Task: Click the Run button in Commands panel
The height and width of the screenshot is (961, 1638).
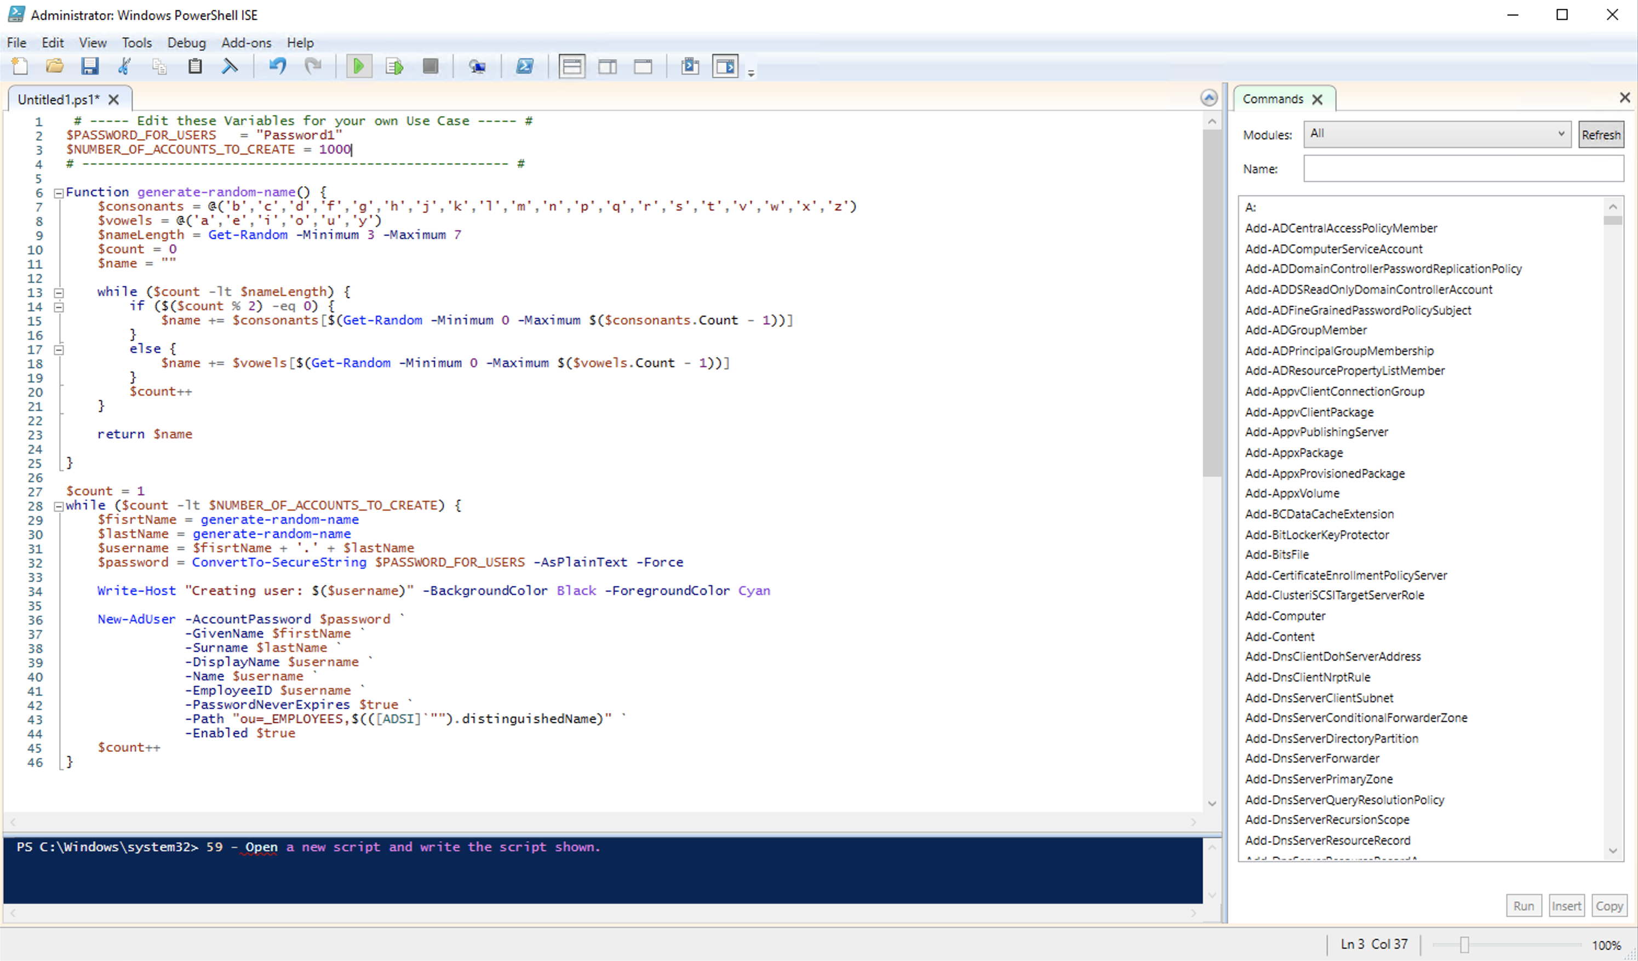Action: [1523, 906]
